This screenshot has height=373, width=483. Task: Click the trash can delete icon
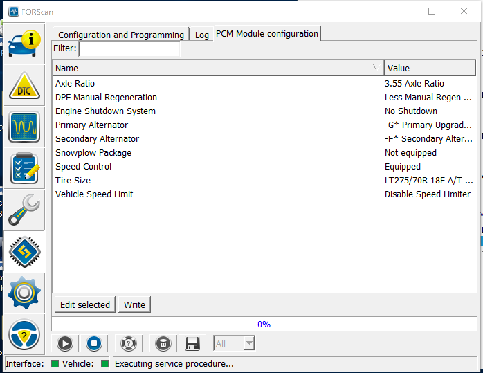[163, 344]
